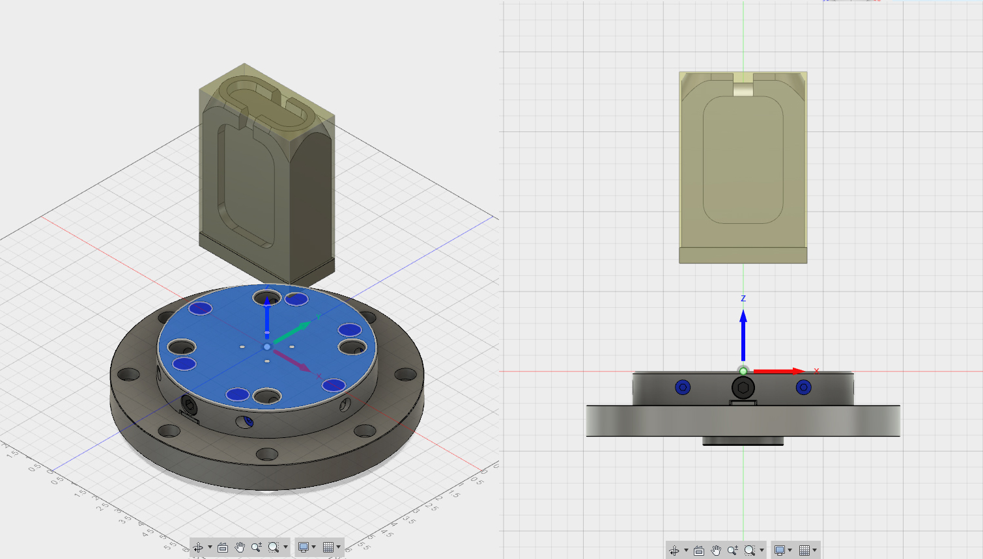Activate Pan hand tool in left viewport

[240, 547]
